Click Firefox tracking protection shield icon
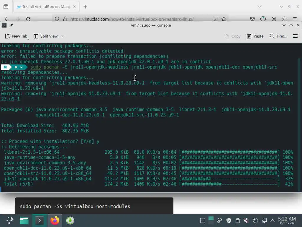This screenshot has height=227, width=302. coord(57,19)
